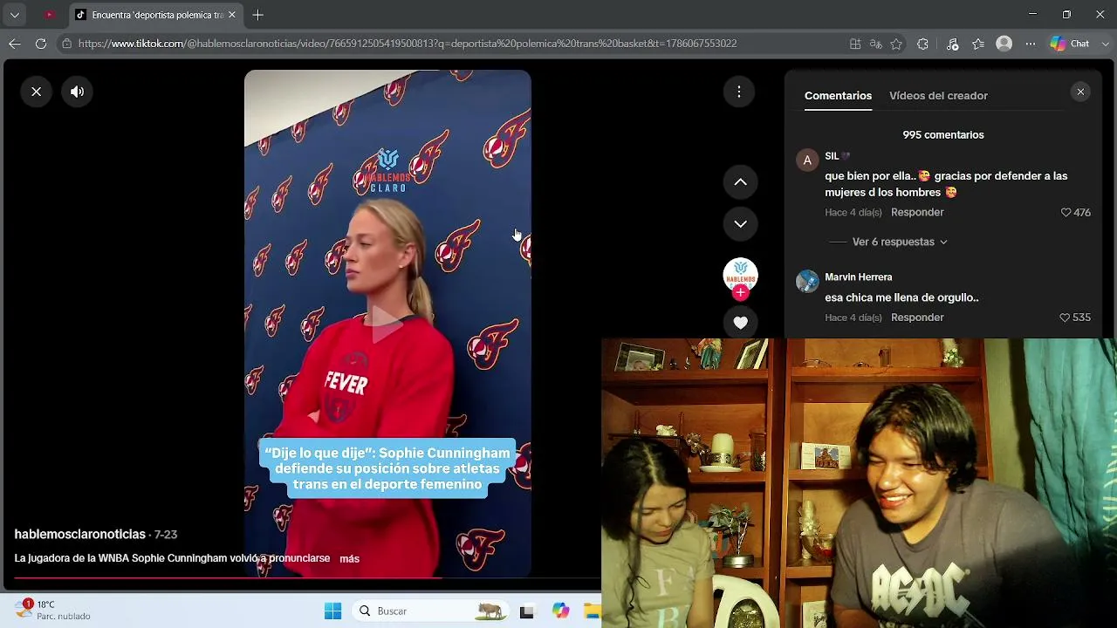Click the '995 comentarios' count text
The width and height of the screenshot is (1117, 628).
coord(943,135)
